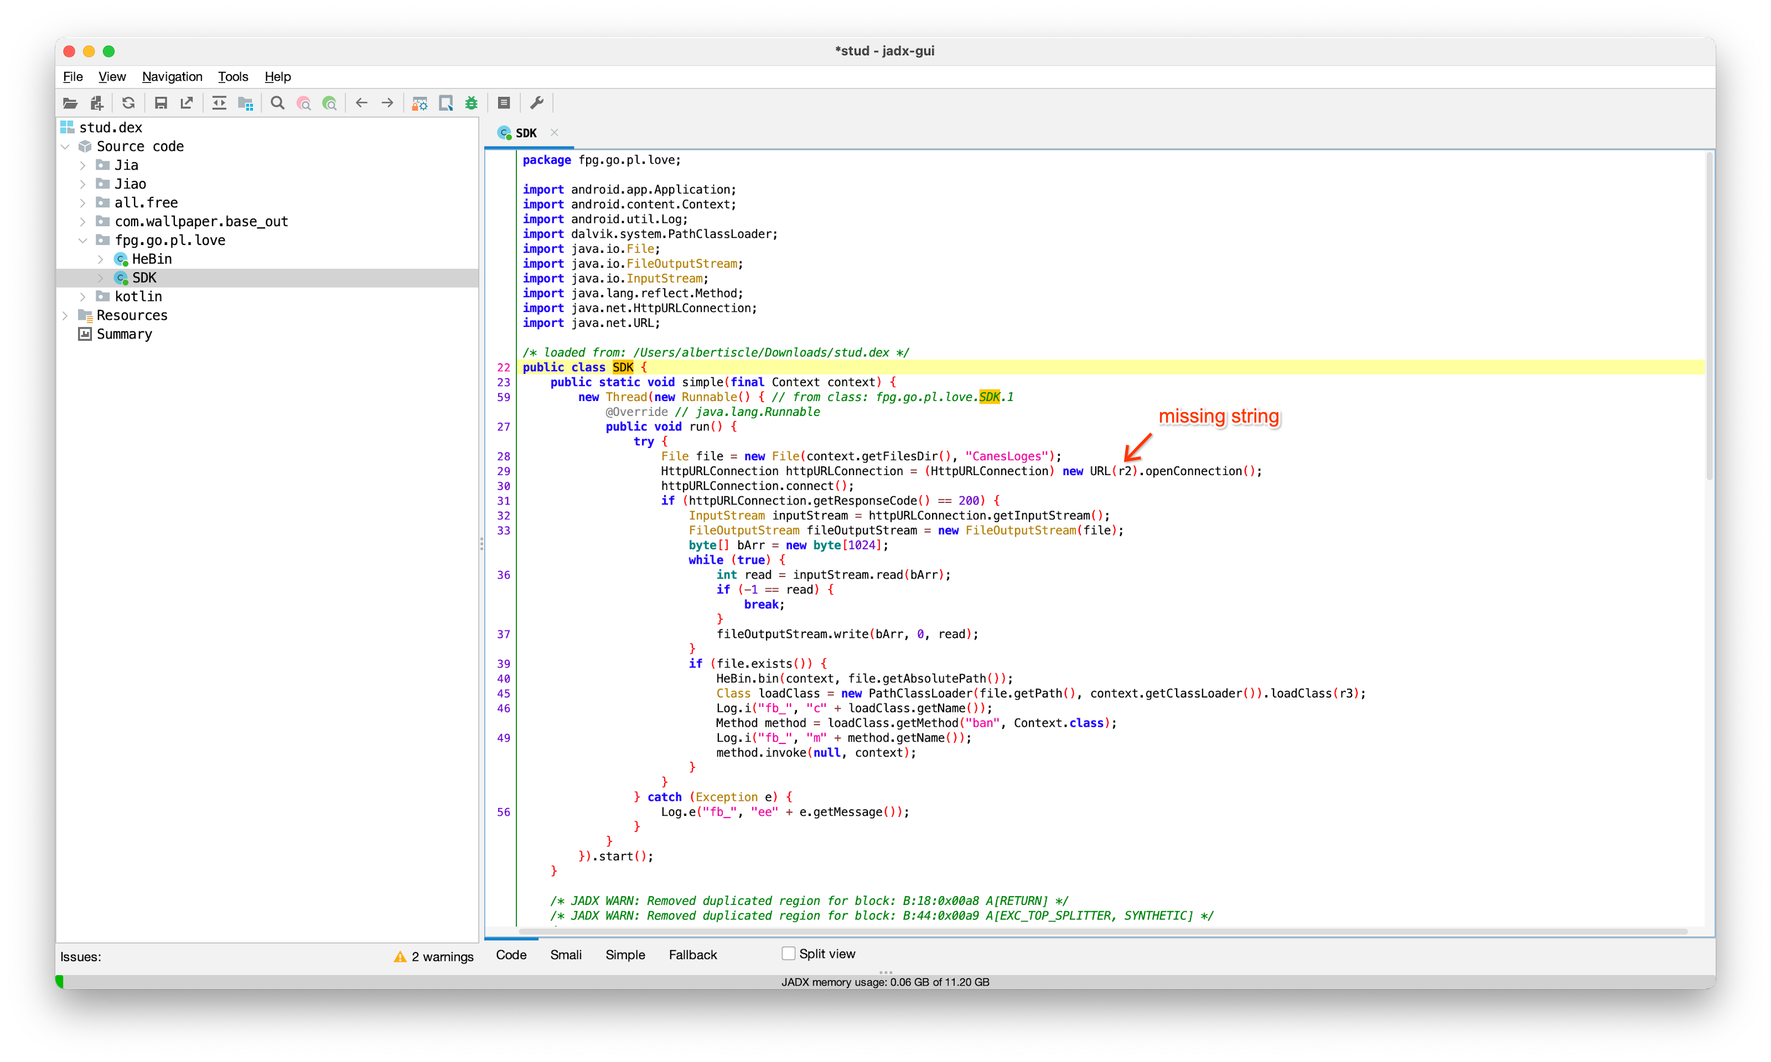The height and width of the screenshot is (1062, 1771).
Task: Click the open file folder icon
Action: pyautogui.click(x=70, y=103)
